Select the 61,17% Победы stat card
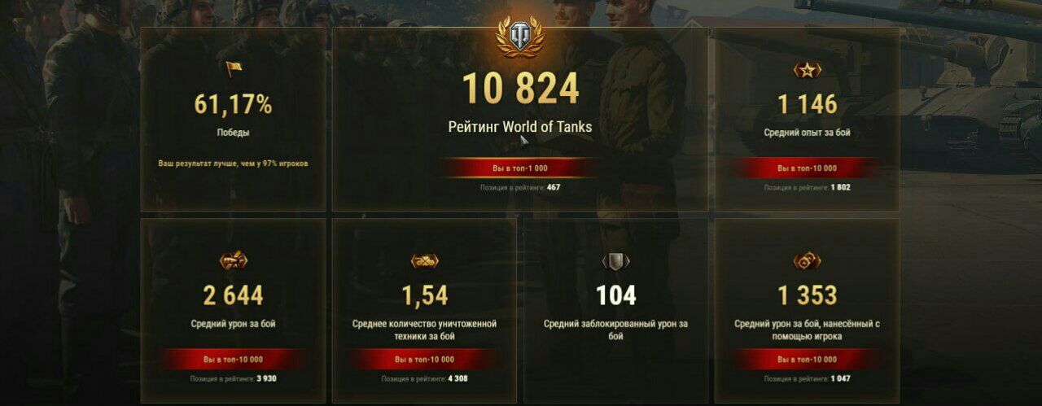The height and width of the screenshot is (406, 1042). [x=234, y=120]
